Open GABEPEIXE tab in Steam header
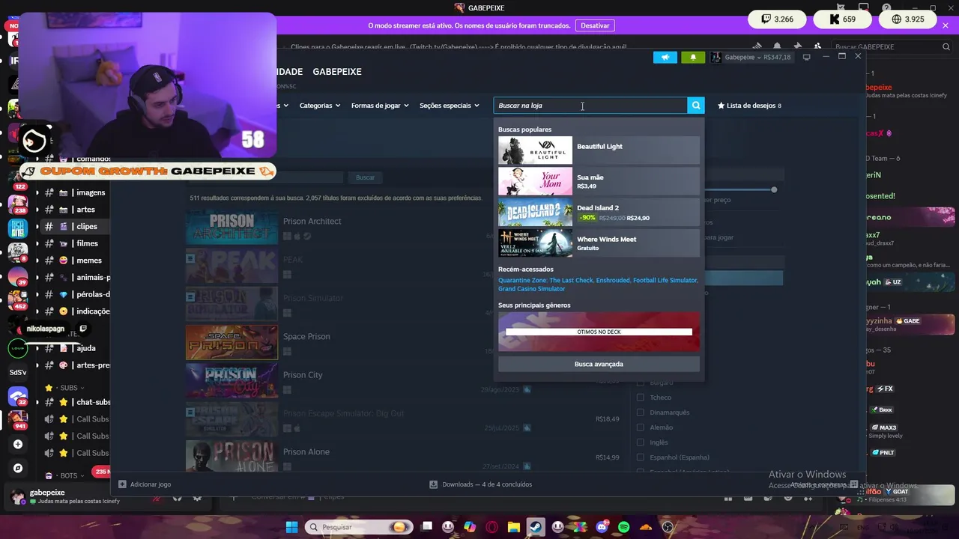 point(337,72)
